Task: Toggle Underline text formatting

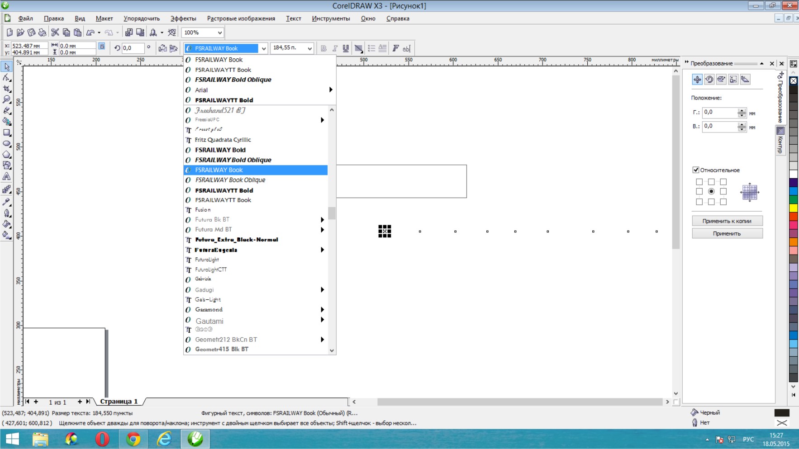Action: pos(346,48)
